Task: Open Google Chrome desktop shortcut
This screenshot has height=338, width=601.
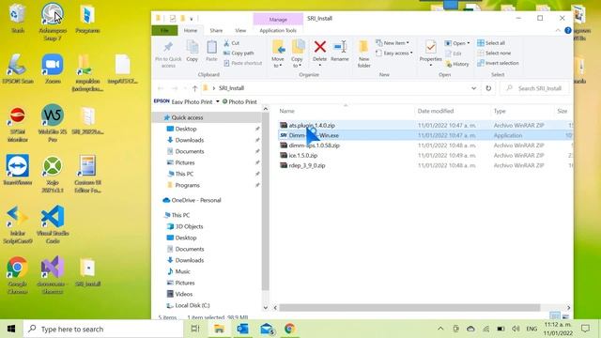Action: (17, 275)
